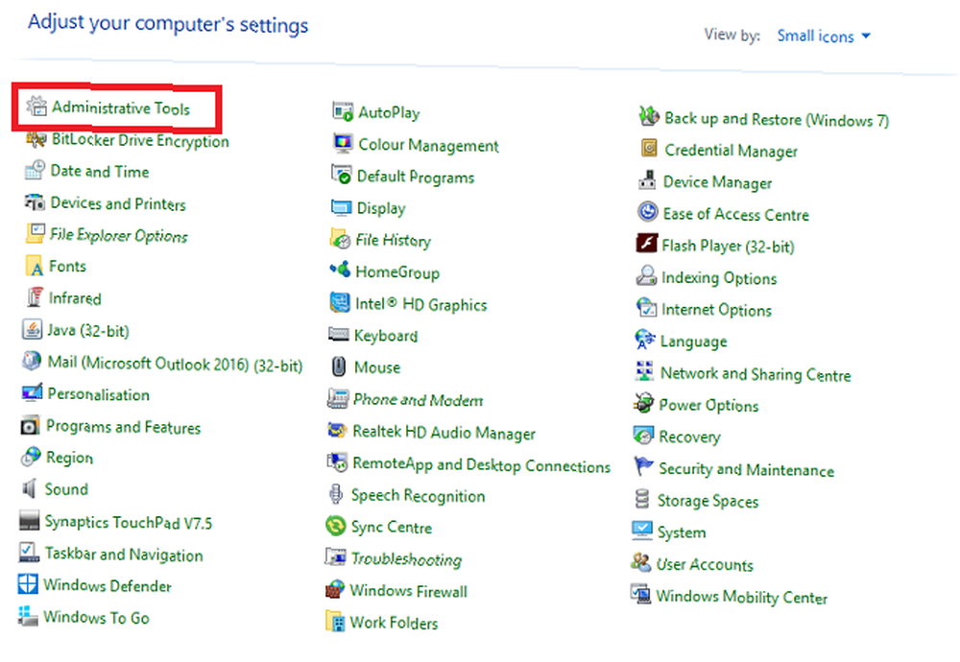Screen dimensions: 960x662
Task: Open the Windows Firewall brick icon
Action: click(335, 589)
